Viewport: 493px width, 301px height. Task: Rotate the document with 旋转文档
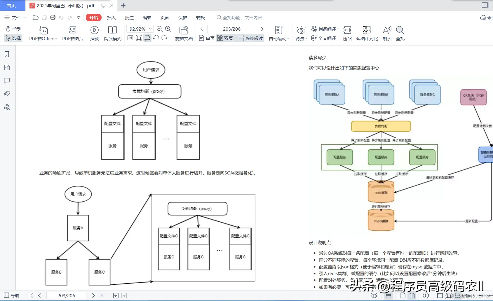[184, 33]
